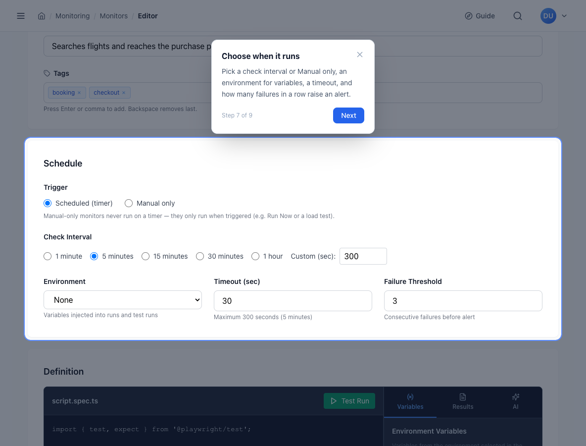Image resolution: width=586 pixels, height=446 pixels.
Task: Open the Environment dropdown
Action: [123, 300]
